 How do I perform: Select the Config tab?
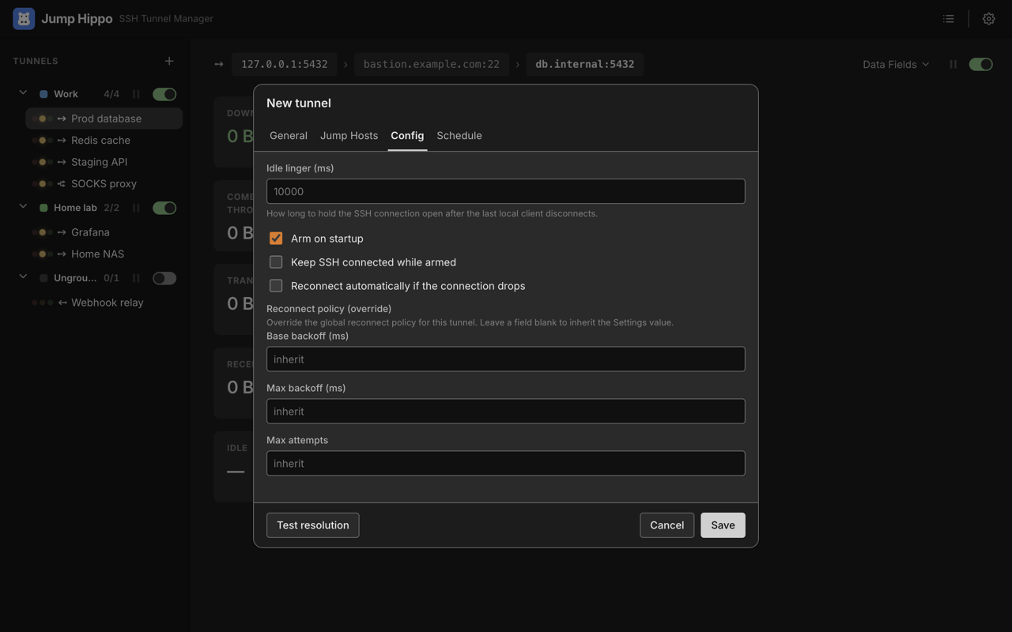pyautogui.click(x=407, y=135)
